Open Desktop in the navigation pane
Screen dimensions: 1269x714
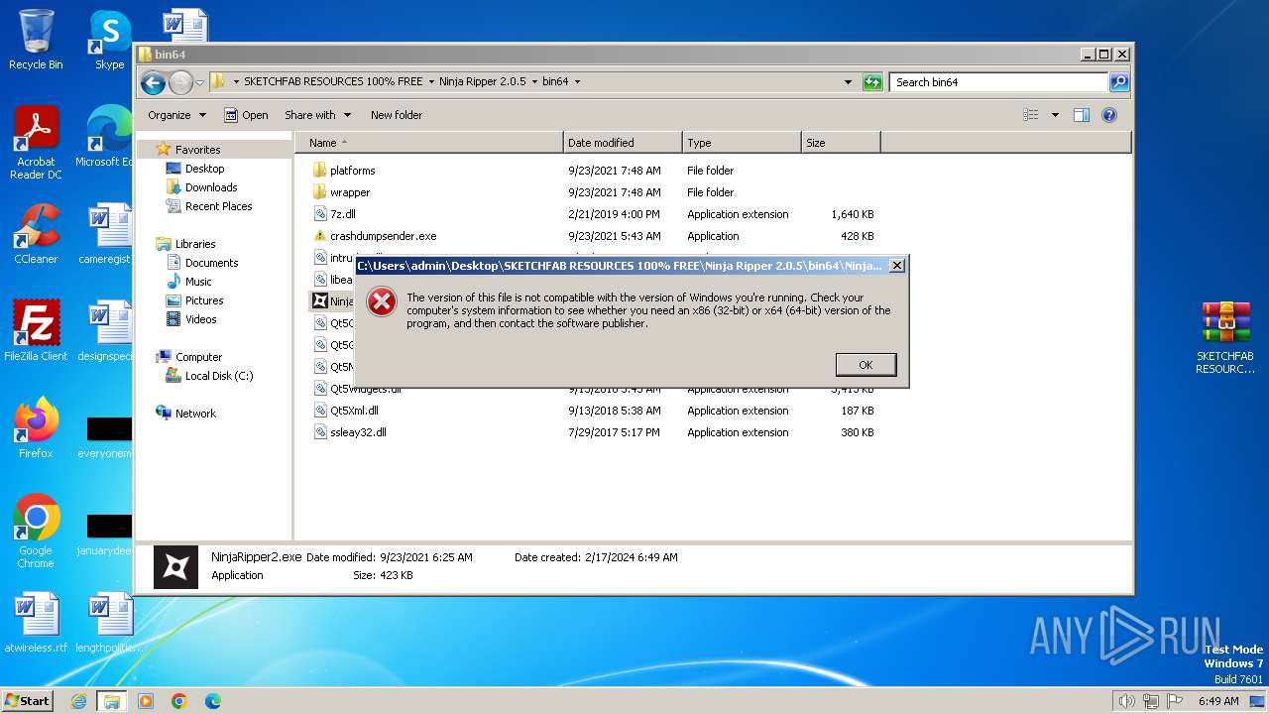[x=204, y=169]
